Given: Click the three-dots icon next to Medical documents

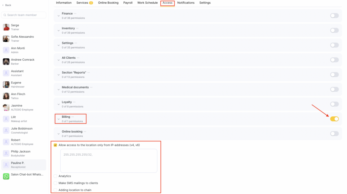Looking at the screenshot, I should tap(91, 87).
